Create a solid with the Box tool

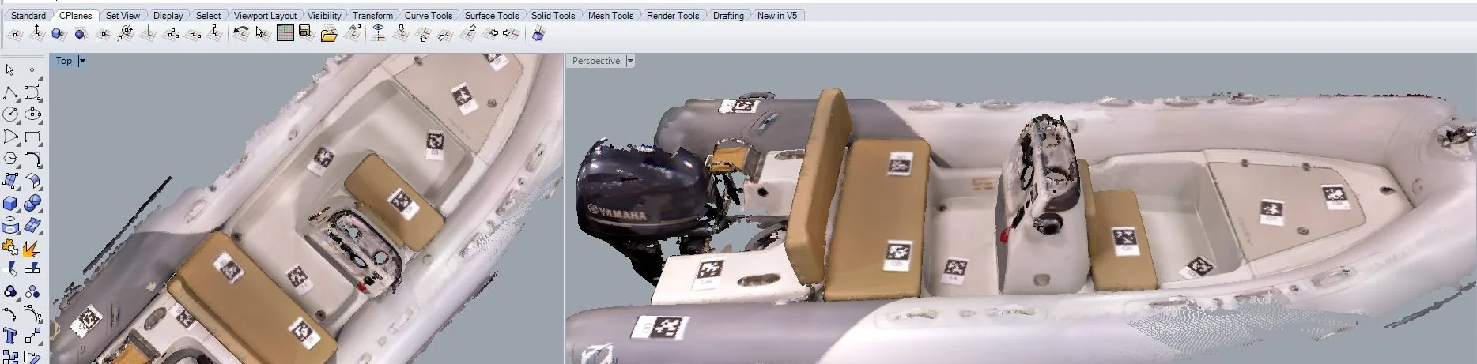[x=10, y=204]
